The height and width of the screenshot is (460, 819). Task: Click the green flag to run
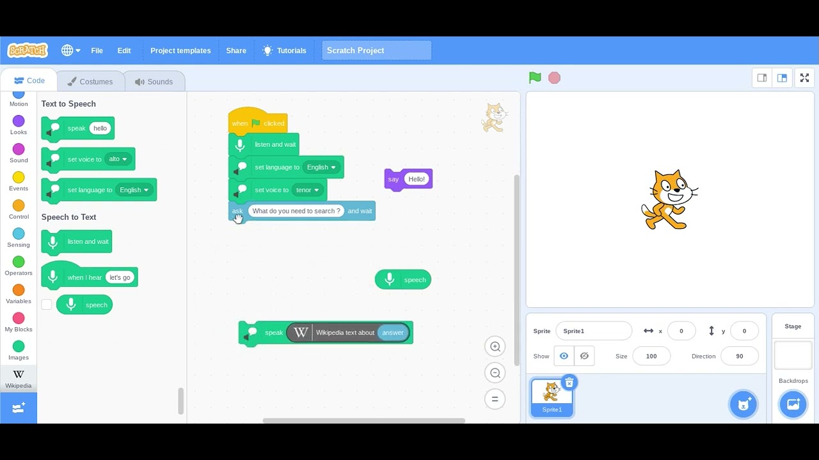click(x=535, y=77)
